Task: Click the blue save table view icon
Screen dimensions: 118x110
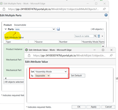Action: (58, 29)
